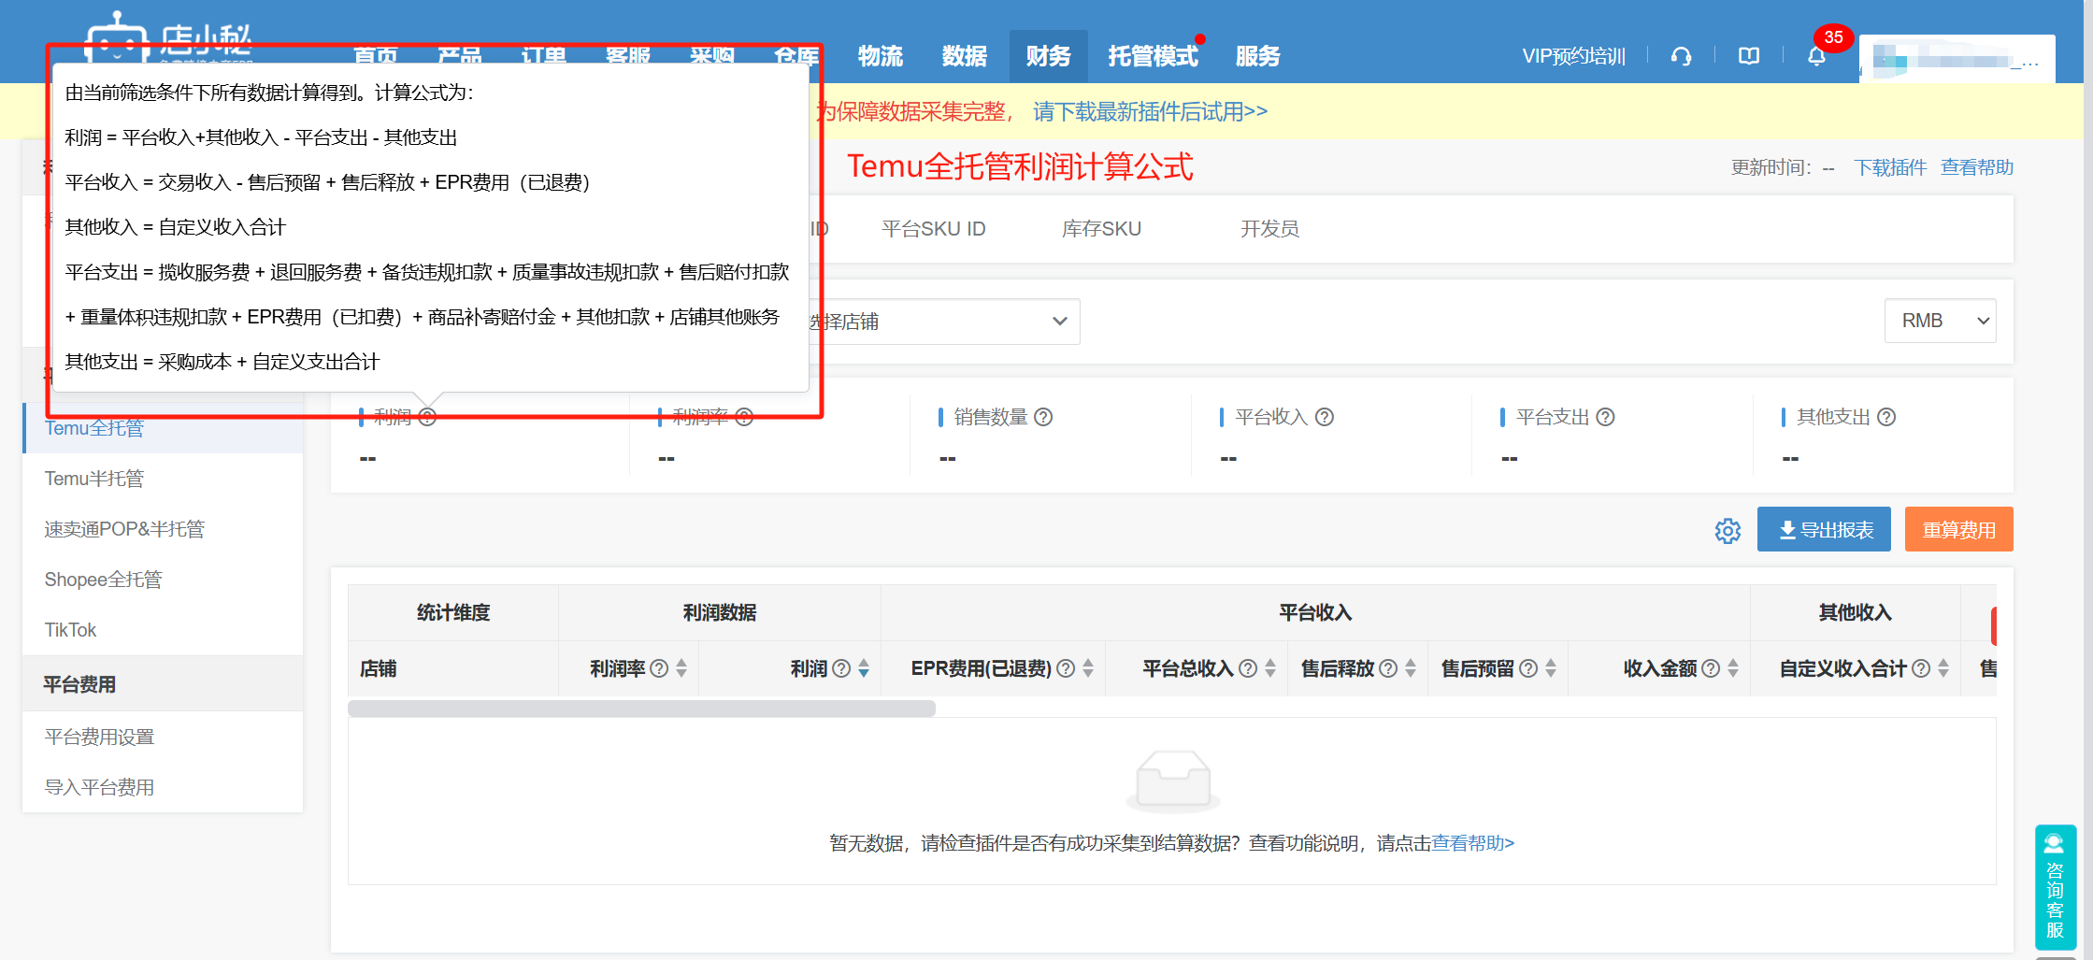This screenshot has width=2093, height=960.
Task: Open the 物流 top menu
Action: (x=880, y=56)
